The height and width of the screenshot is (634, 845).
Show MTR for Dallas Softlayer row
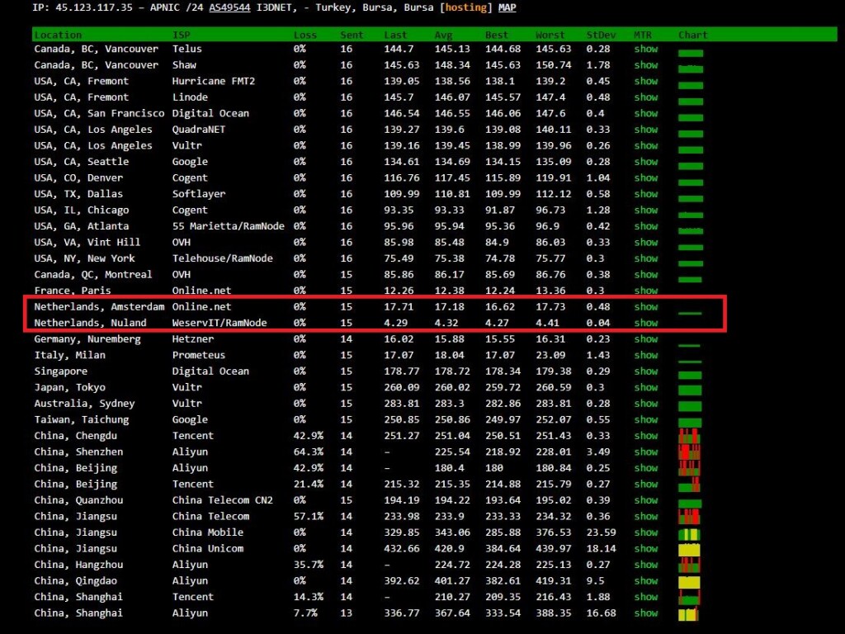645,194
